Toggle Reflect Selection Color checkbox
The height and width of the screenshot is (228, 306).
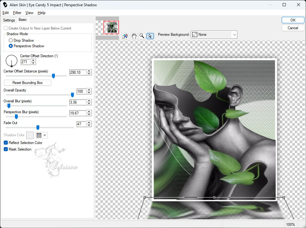[x=6, y=143]
